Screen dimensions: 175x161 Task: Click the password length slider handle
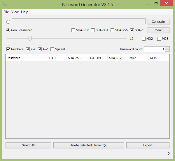pyautogui.click(x=30, y=39)
